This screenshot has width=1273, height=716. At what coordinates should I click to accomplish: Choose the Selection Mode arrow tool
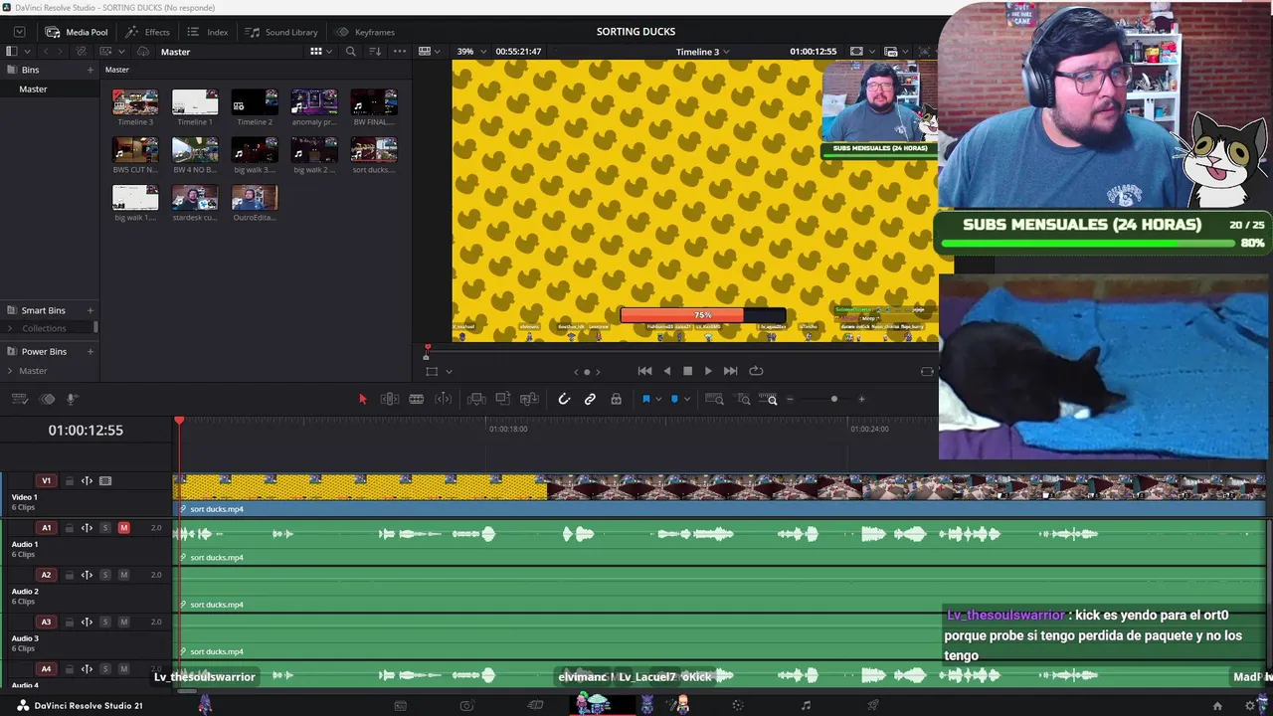click(x=362, y=399)
